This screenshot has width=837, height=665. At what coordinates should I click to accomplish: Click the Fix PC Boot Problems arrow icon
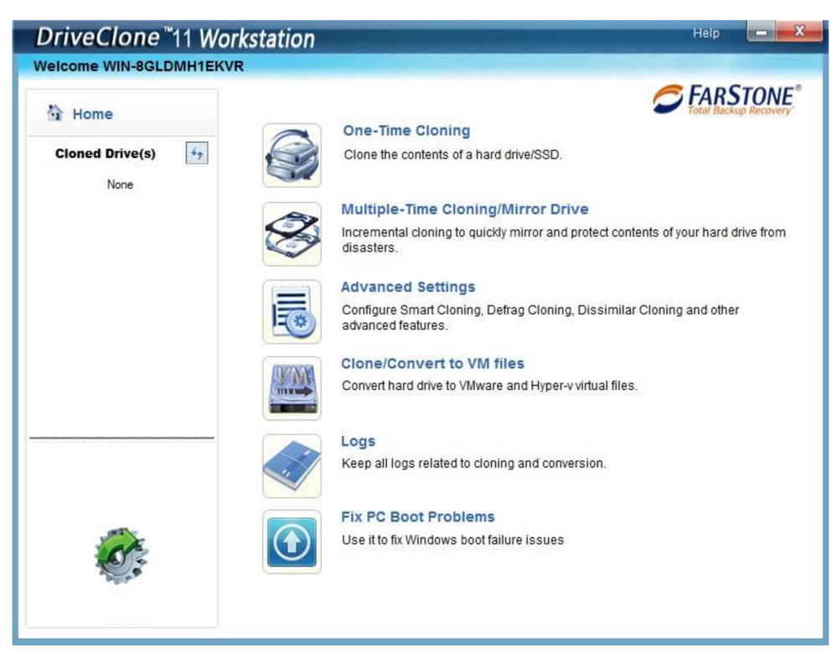(x=292, y=543)
